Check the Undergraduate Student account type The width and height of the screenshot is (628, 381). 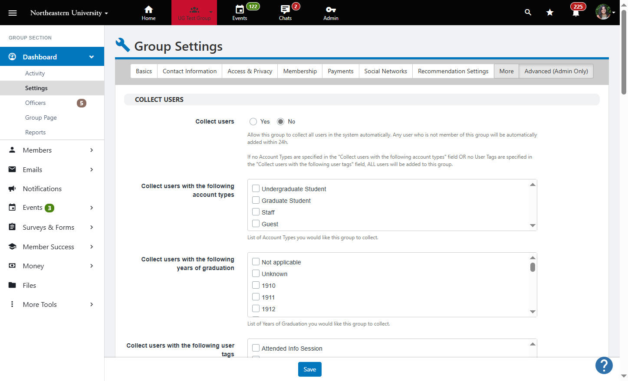point(256,189)
